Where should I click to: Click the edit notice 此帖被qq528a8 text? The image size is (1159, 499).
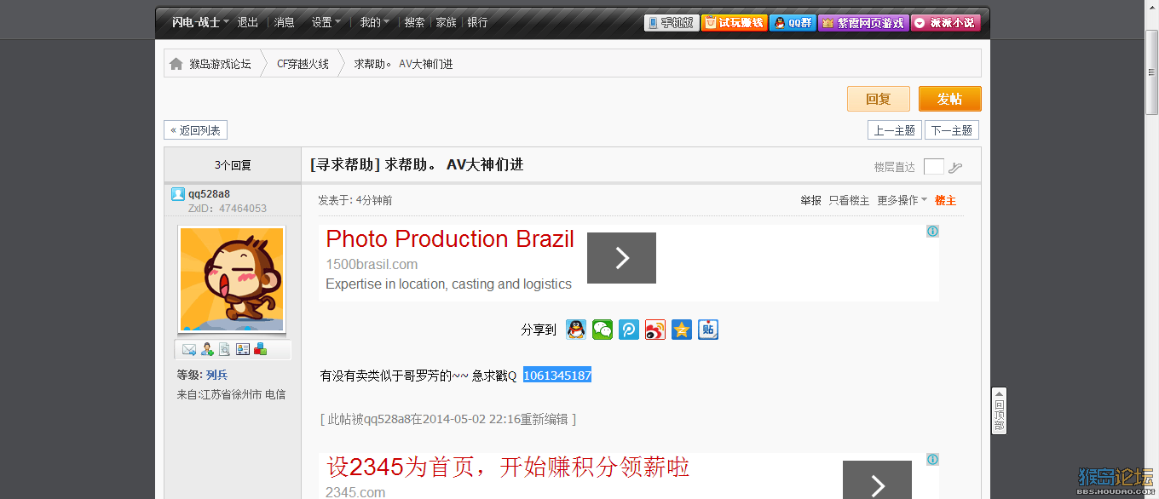coord(448,419)
